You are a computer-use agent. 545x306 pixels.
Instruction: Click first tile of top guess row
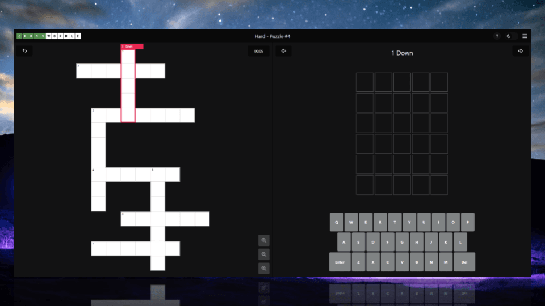[x=365, y=82]
